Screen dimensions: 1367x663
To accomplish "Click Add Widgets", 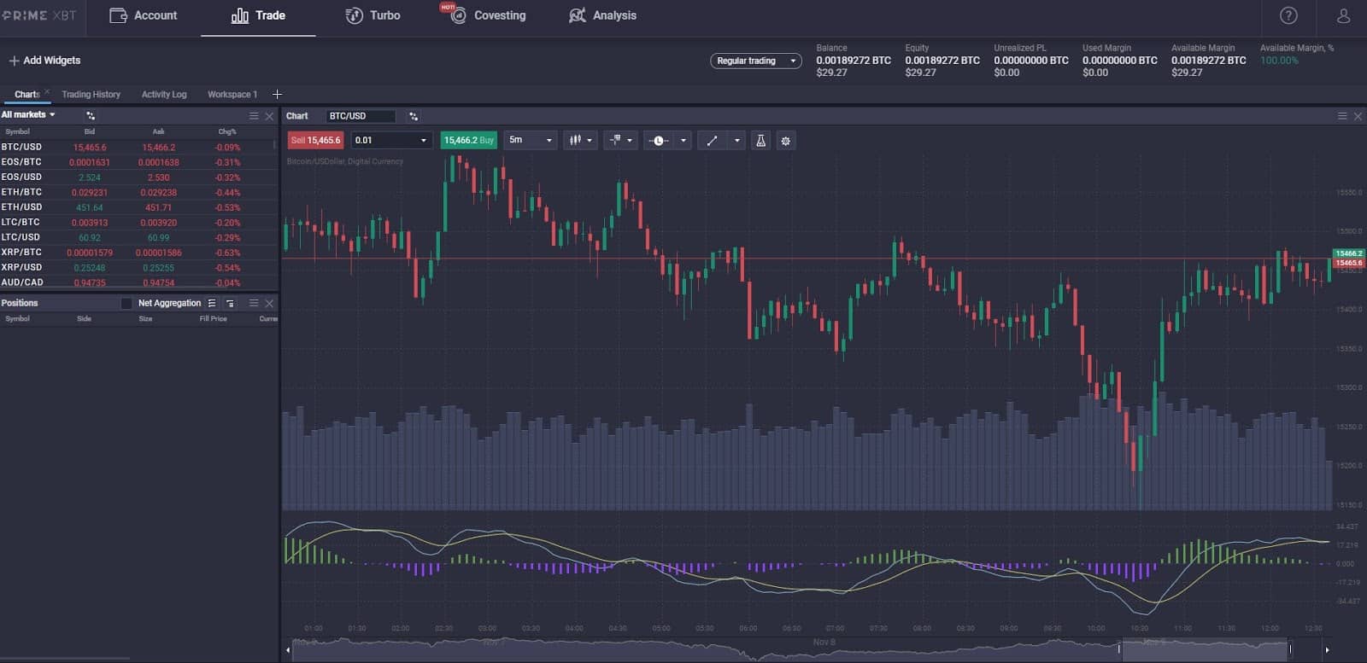I will tap(44, 61).
